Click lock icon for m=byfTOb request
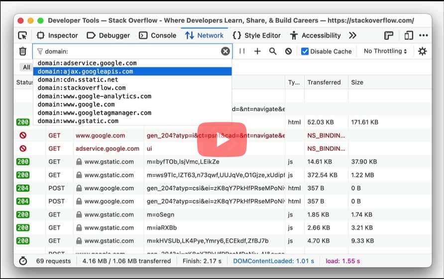This screenshot has height=279, width=444. [79, 162]
